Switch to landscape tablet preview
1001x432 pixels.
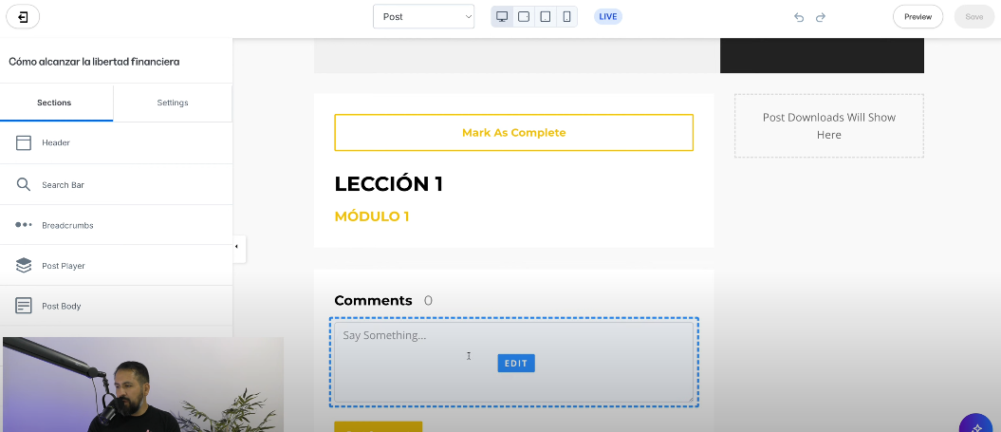(x=524, y=17)
